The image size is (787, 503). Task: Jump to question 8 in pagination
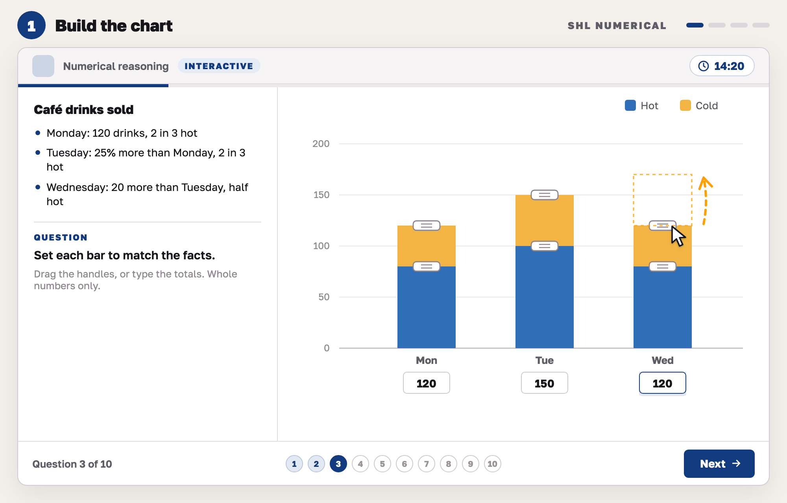tap(449, 464)
